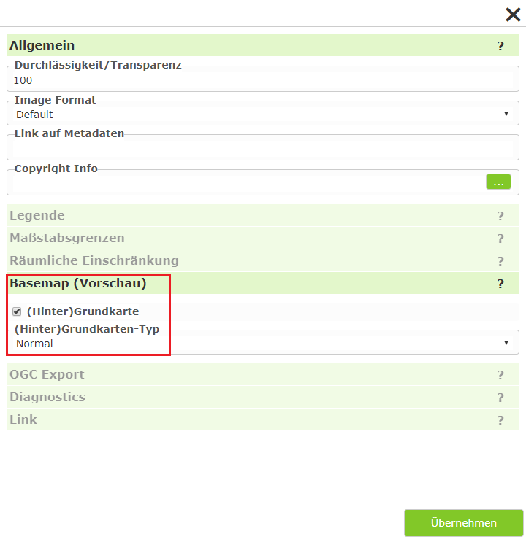This screenshot has width=526, height=542.
Task: Click the green ellipsis Copyright Info button
Action: click(498, 182)
